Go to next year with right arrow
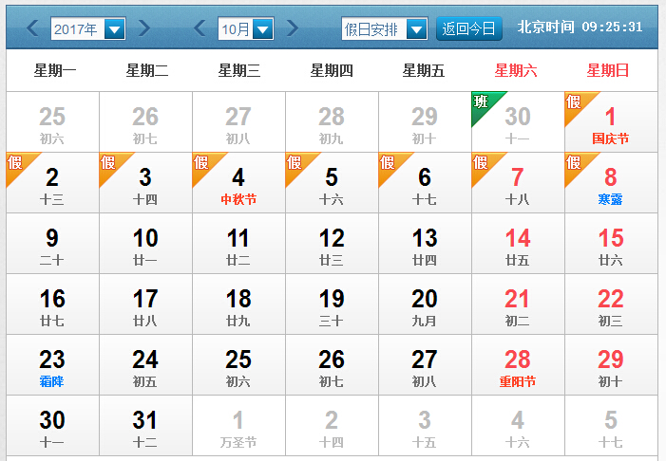666x461 pixels. point(144,28)
